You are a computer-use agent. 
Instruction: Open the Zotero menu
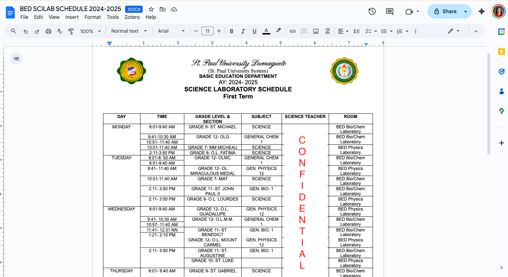pos(132,17)
